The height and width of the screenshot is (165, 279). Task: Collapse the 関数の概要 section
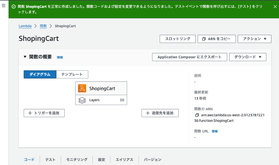25,57
